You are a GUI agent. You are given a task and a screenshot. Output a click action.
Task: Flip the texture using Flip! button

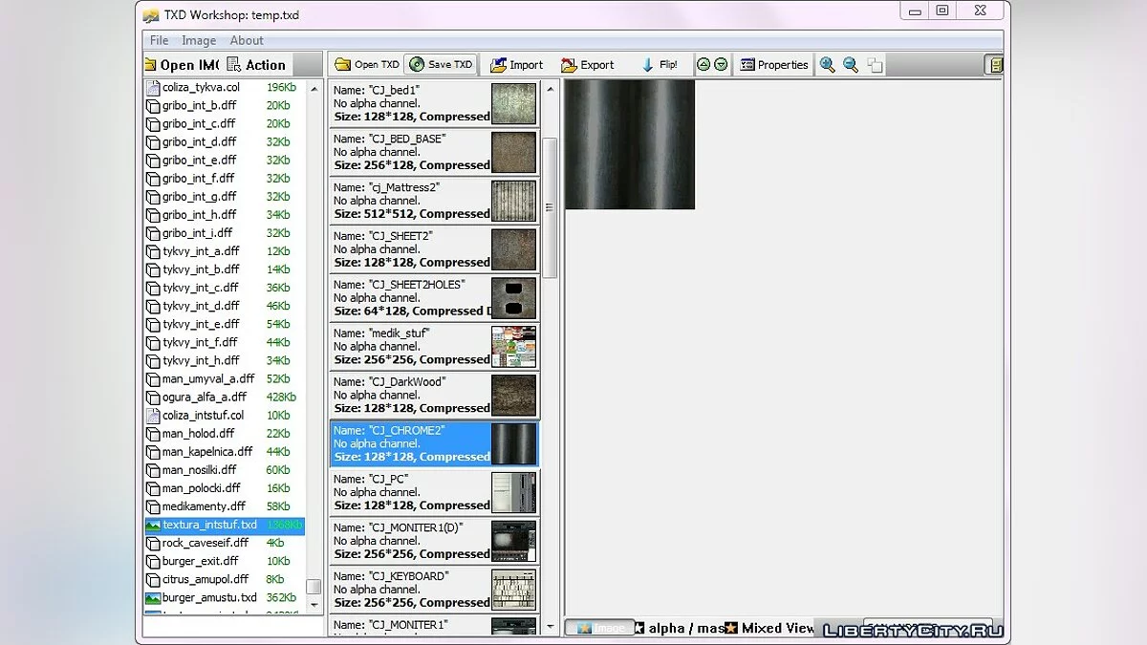pyautogui.click(x=660, y=65)
